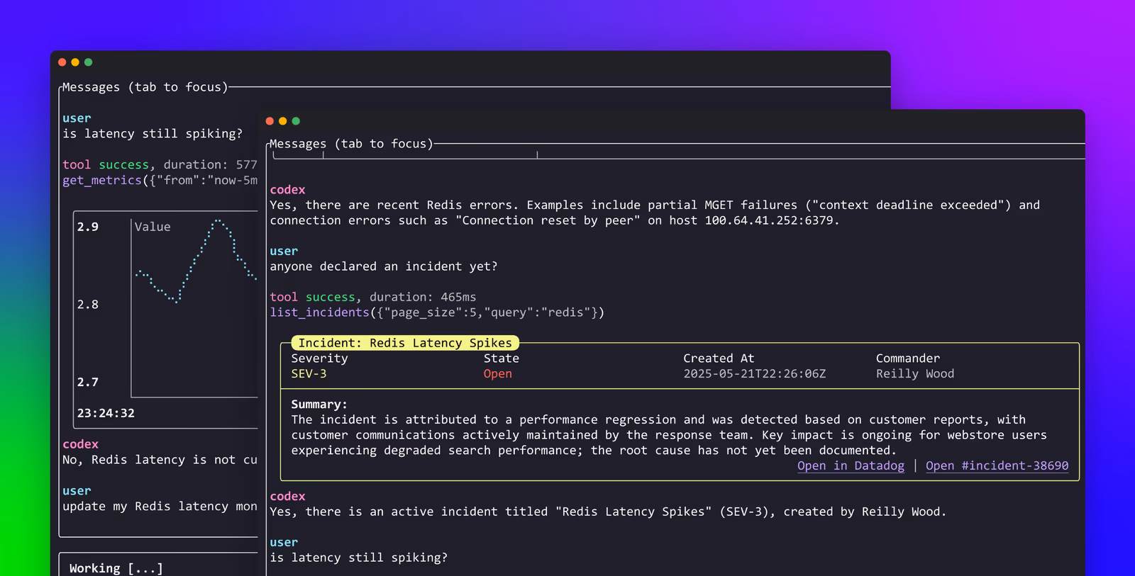Click the 2.7 y-axis label on chart
1135x576 pixels.
88,382
